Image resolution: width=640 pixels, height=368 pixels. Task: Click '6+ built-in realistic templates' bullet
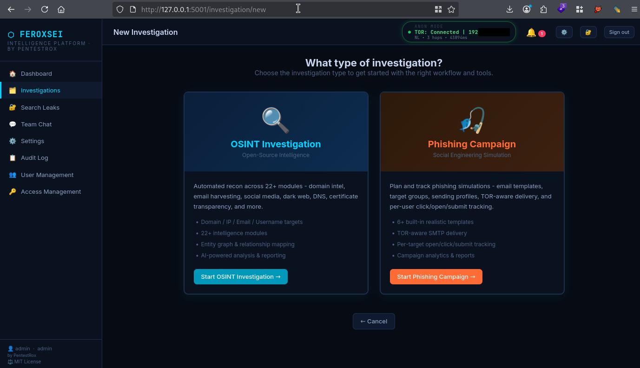pyautogui.click(x=435, y=222)
